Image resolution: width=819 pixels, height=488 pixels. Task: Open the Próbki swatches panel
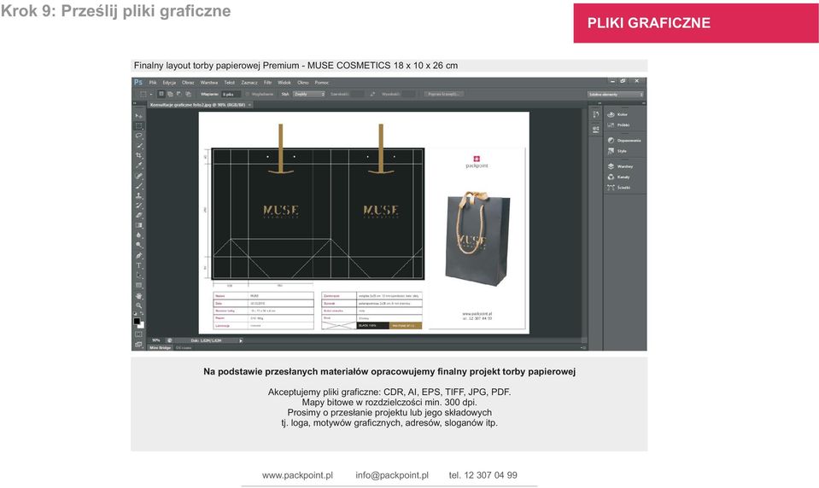point(618,125)
